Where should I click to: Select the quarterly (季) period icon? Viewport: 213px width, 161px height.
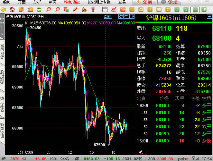click(x=159, y=10)
